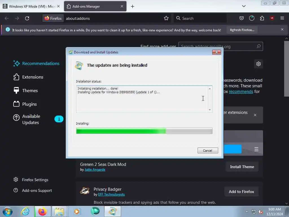The width and height of the screenshot is (289, 217).
Task: Click the magnifier icon in add-ons search
Action: tap(259, 46)
